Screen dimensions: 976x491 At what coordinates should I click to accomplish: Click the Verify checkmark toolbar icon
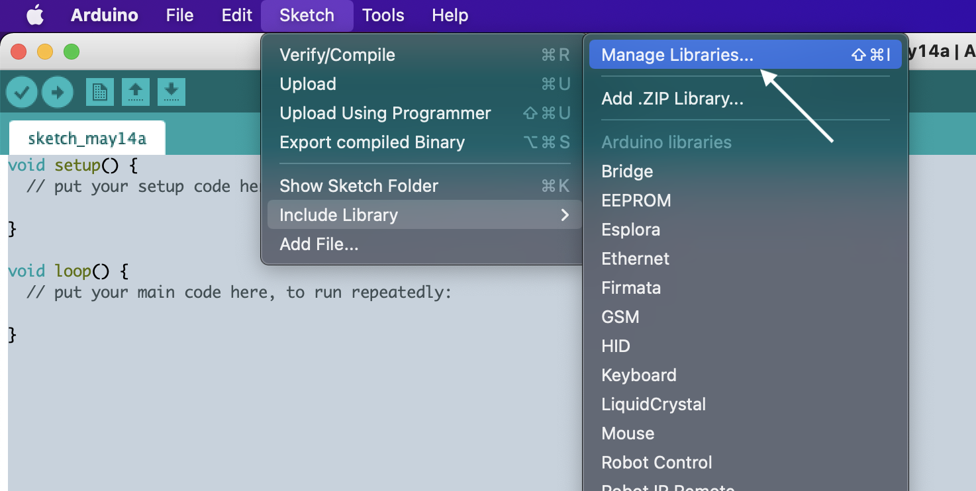coord(22,93)
